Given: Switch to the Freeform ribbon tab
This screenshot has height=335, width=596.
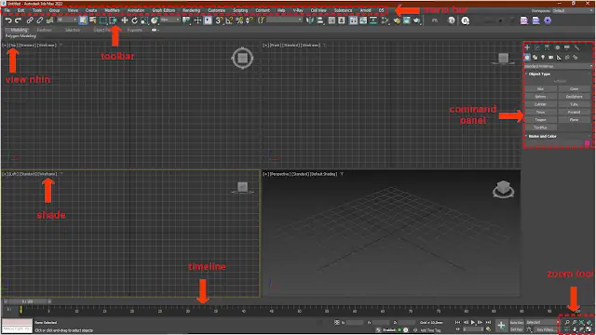Looking at the screenshot, I should [x=45, y=30].
